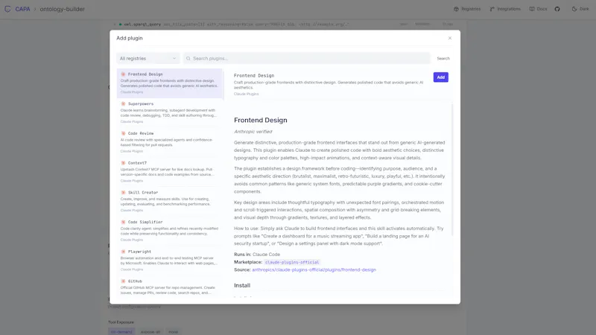
Task: Open ontology-builder breadcrumb
Action: coord(63,9)
